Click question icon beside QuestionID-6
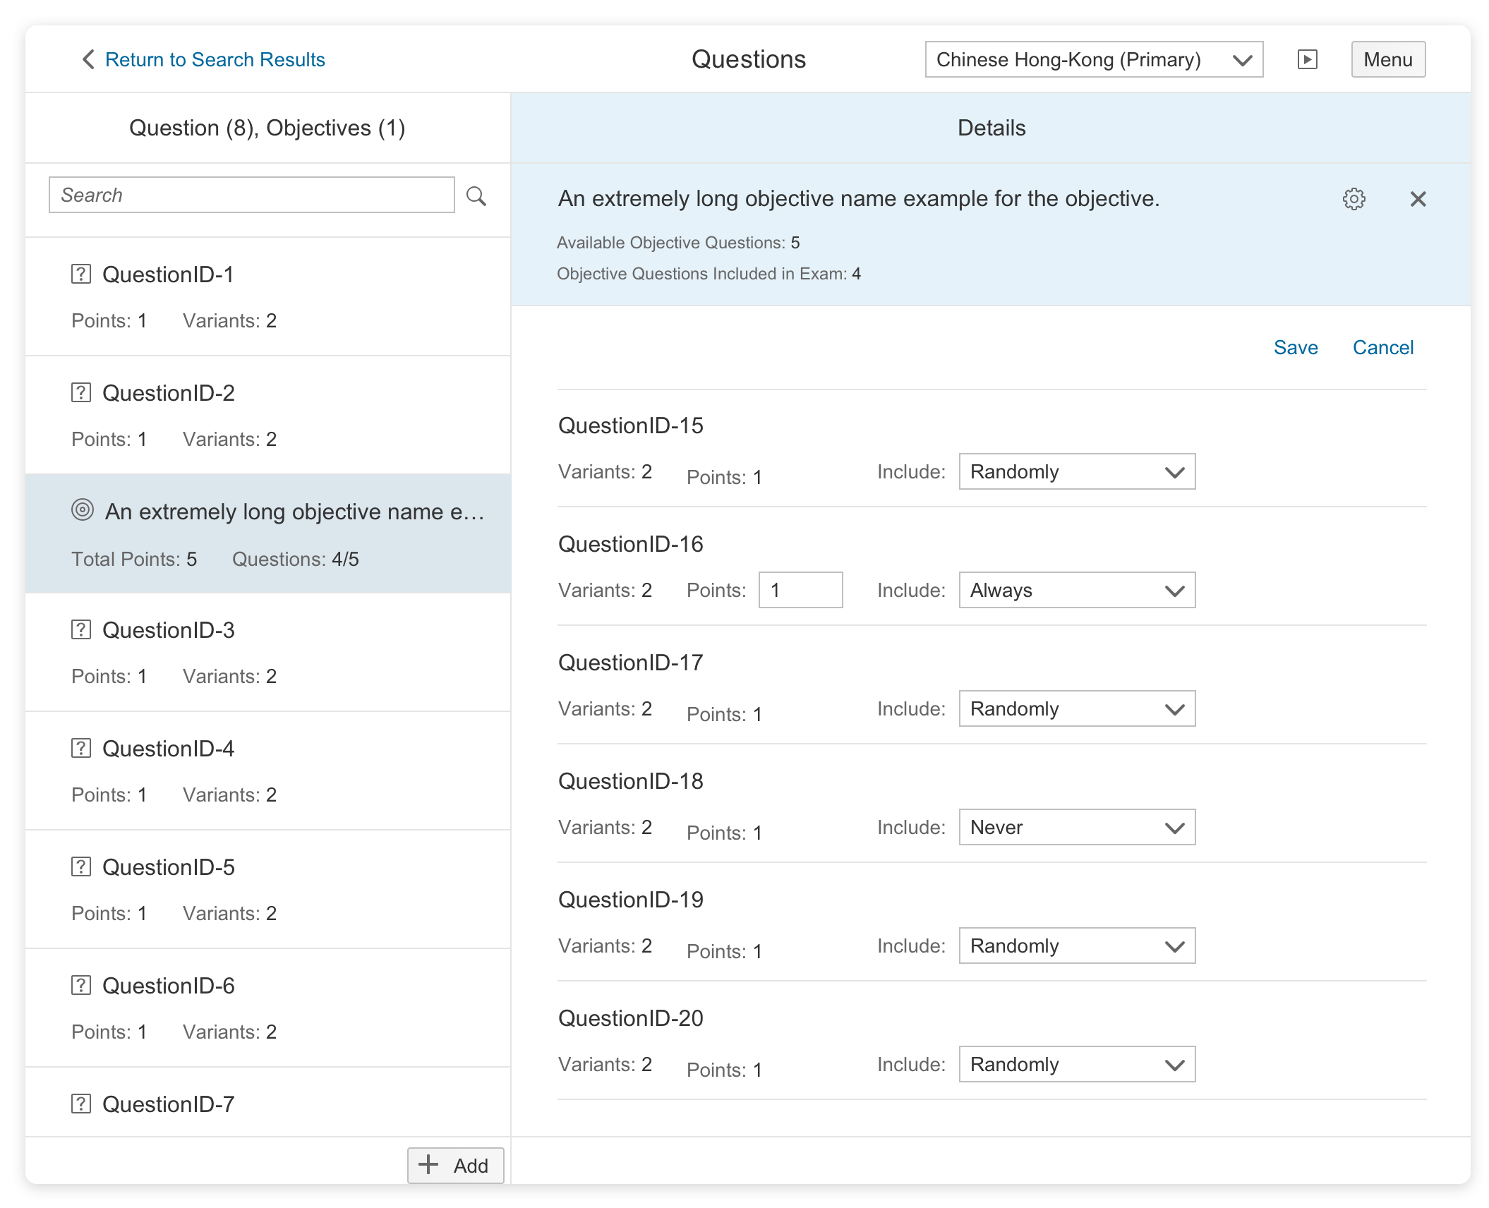Screen dimensions: 1489x1208 click(x=81, y=985)
